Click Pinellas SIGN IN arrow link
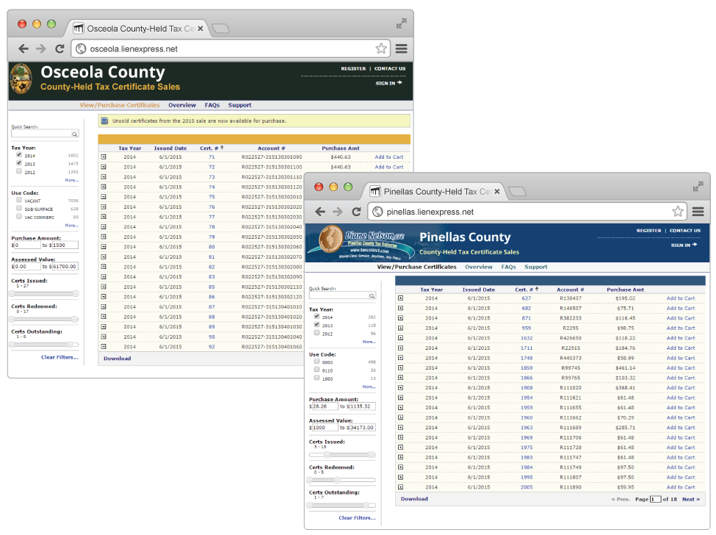The image size is (716, 535). pos(684,245)
